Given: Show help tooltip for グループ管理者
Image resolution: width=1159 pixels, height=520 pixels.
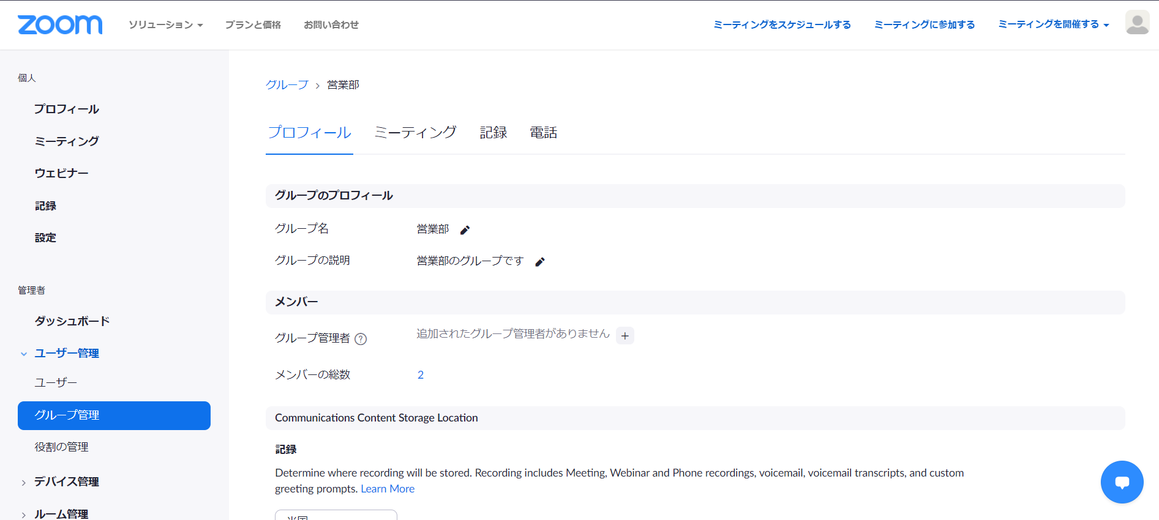Looking at the screenshot, I should tap(361, 339).
